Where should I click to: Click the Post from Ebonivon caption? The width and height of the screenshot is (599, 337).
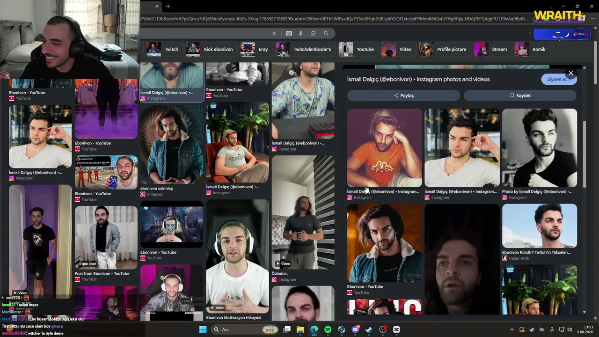(102, 273)
